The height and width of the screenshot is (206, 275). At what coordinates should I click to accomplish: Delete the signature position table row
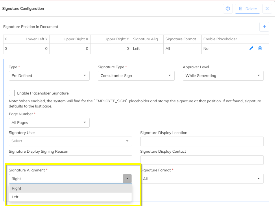260,48
